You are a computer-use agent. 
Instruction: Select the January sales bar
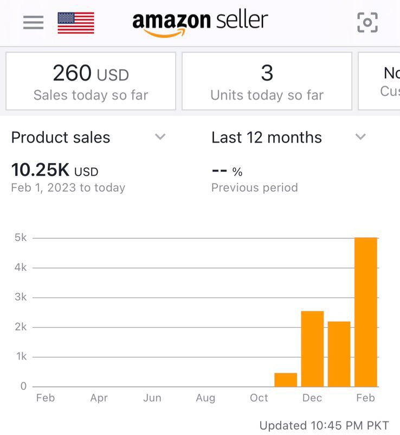(x=339, y=354)
